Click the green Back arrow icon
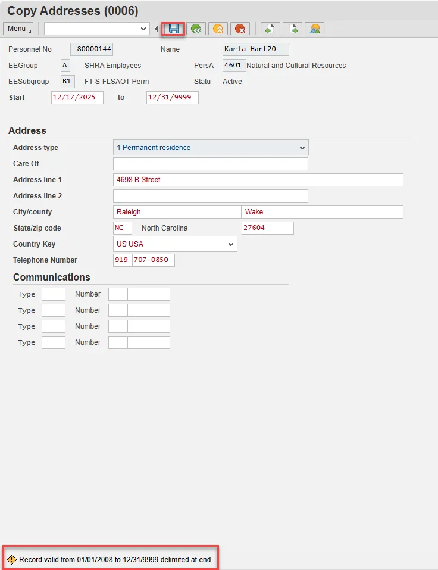The width and height of the screenshot is (438, 570). tap(195, 29)
